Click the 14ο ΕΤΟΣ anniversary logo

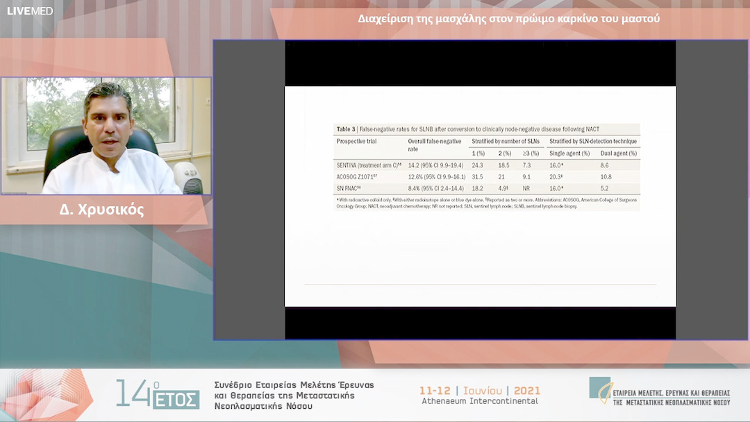point(157,394)
